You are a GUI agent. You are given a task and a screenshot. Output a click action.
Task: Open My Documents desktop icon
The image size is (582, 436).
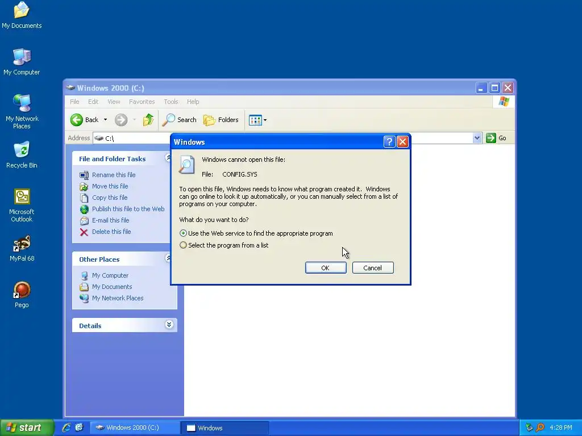(22, 15)
